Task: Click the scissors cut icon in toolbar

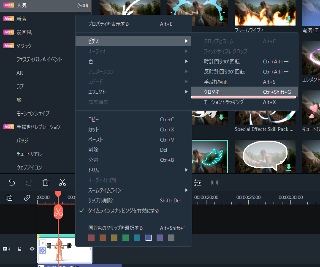Action: coord(62,183)
